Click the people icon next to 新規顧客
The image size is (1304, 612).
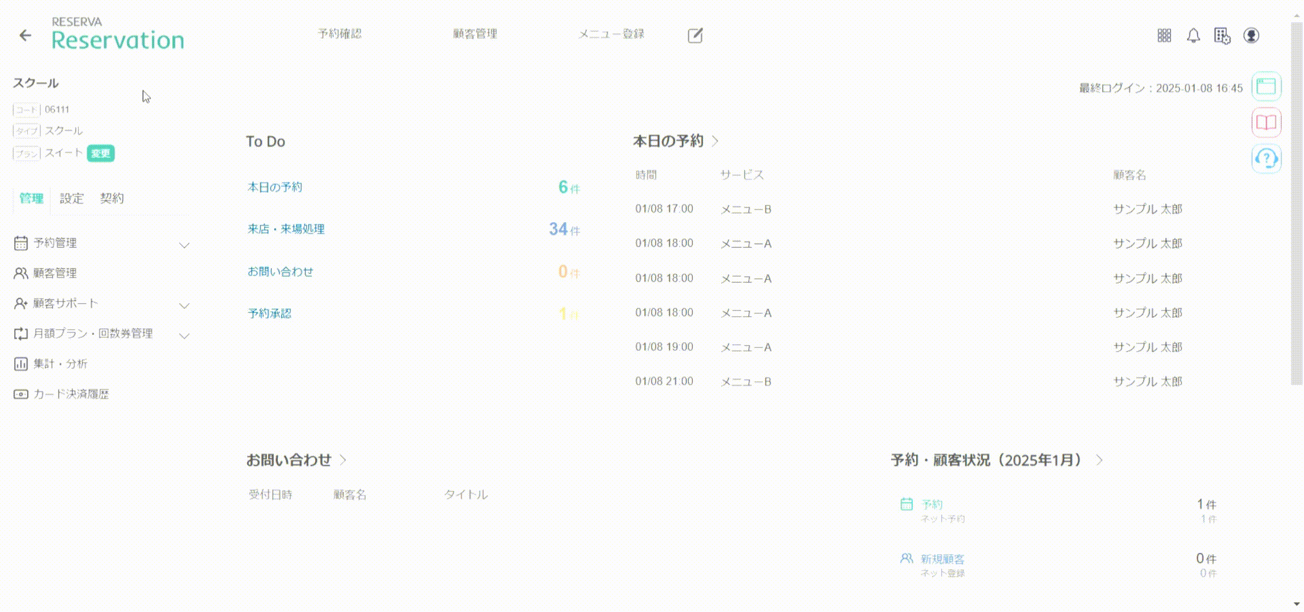click(x=907, y=558)
